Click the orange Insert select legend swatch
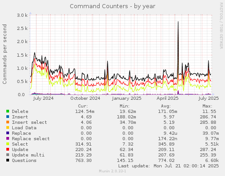The height and width of the screenshot is (176, 225). (8, 122)
